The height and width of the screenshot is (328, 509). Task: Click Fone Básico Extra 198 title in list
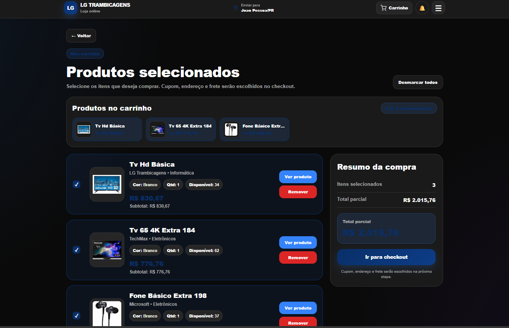tap(168, 296)
